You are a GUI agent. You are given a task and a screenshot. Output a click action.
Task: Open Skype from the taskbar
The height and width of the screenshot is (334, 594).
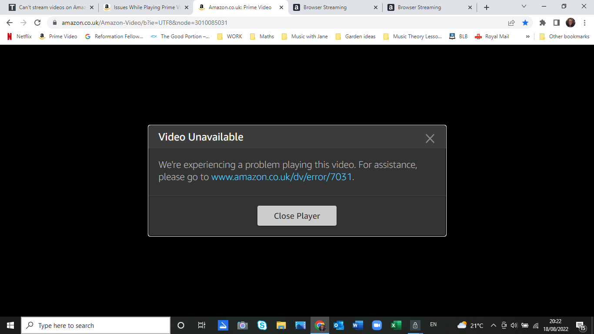(262, 325)
